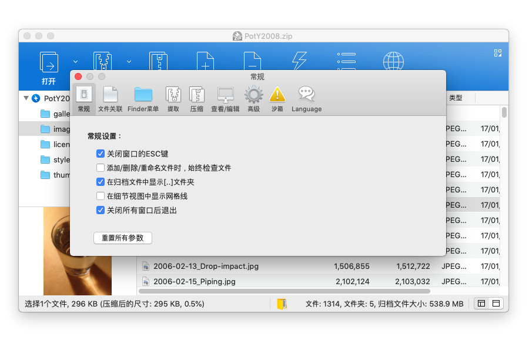The width and height of the screenshot is (529, 353).
Task: Select the 常规 preferences tab
Action: click(x=84, y=99)
